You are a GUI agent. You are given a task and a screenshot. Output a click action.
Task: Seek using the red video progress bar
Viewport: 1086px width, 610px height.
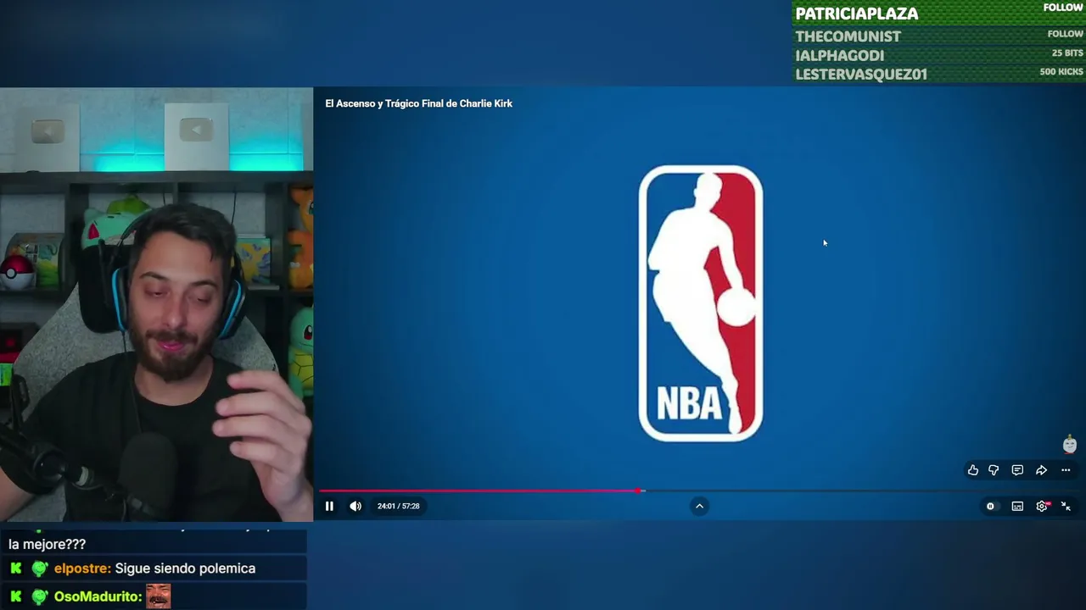click(699, 491)
